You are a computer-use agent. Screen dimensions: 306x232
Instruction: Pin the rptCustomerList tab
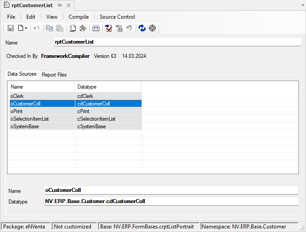(x=60, y=5)
